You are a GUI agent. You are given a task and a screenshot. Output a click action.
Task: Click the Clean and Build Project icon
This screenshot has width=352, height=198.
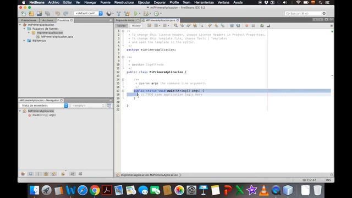[127, 13]
